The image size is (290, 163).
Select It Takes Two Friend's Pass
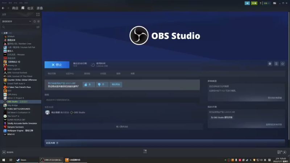click(19, 87)
